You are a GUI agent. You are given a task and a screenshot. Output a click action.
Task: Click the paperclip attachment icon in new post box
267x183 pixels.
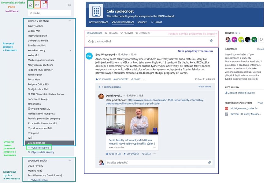[211, 41]
